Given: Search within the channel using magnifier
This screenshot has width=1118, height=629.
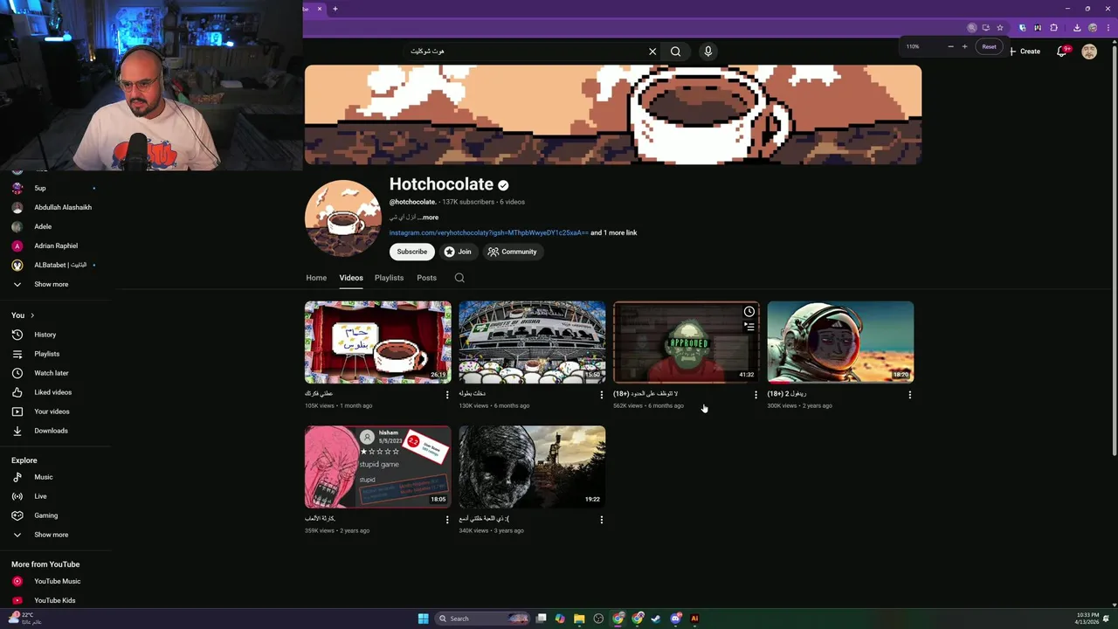Looking at the screenshot, I should (459, 278).
